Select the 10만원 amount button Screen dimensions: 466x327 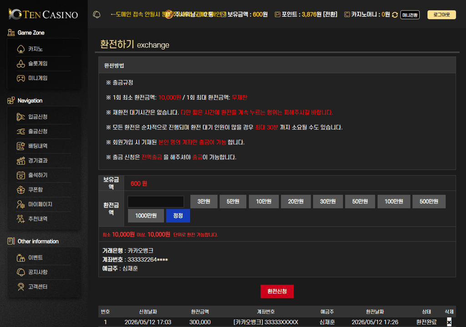pos(263,202)
